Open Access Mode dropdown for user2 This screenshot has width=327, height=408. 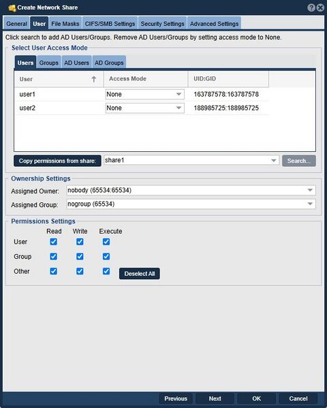click(x=144, y=108)
